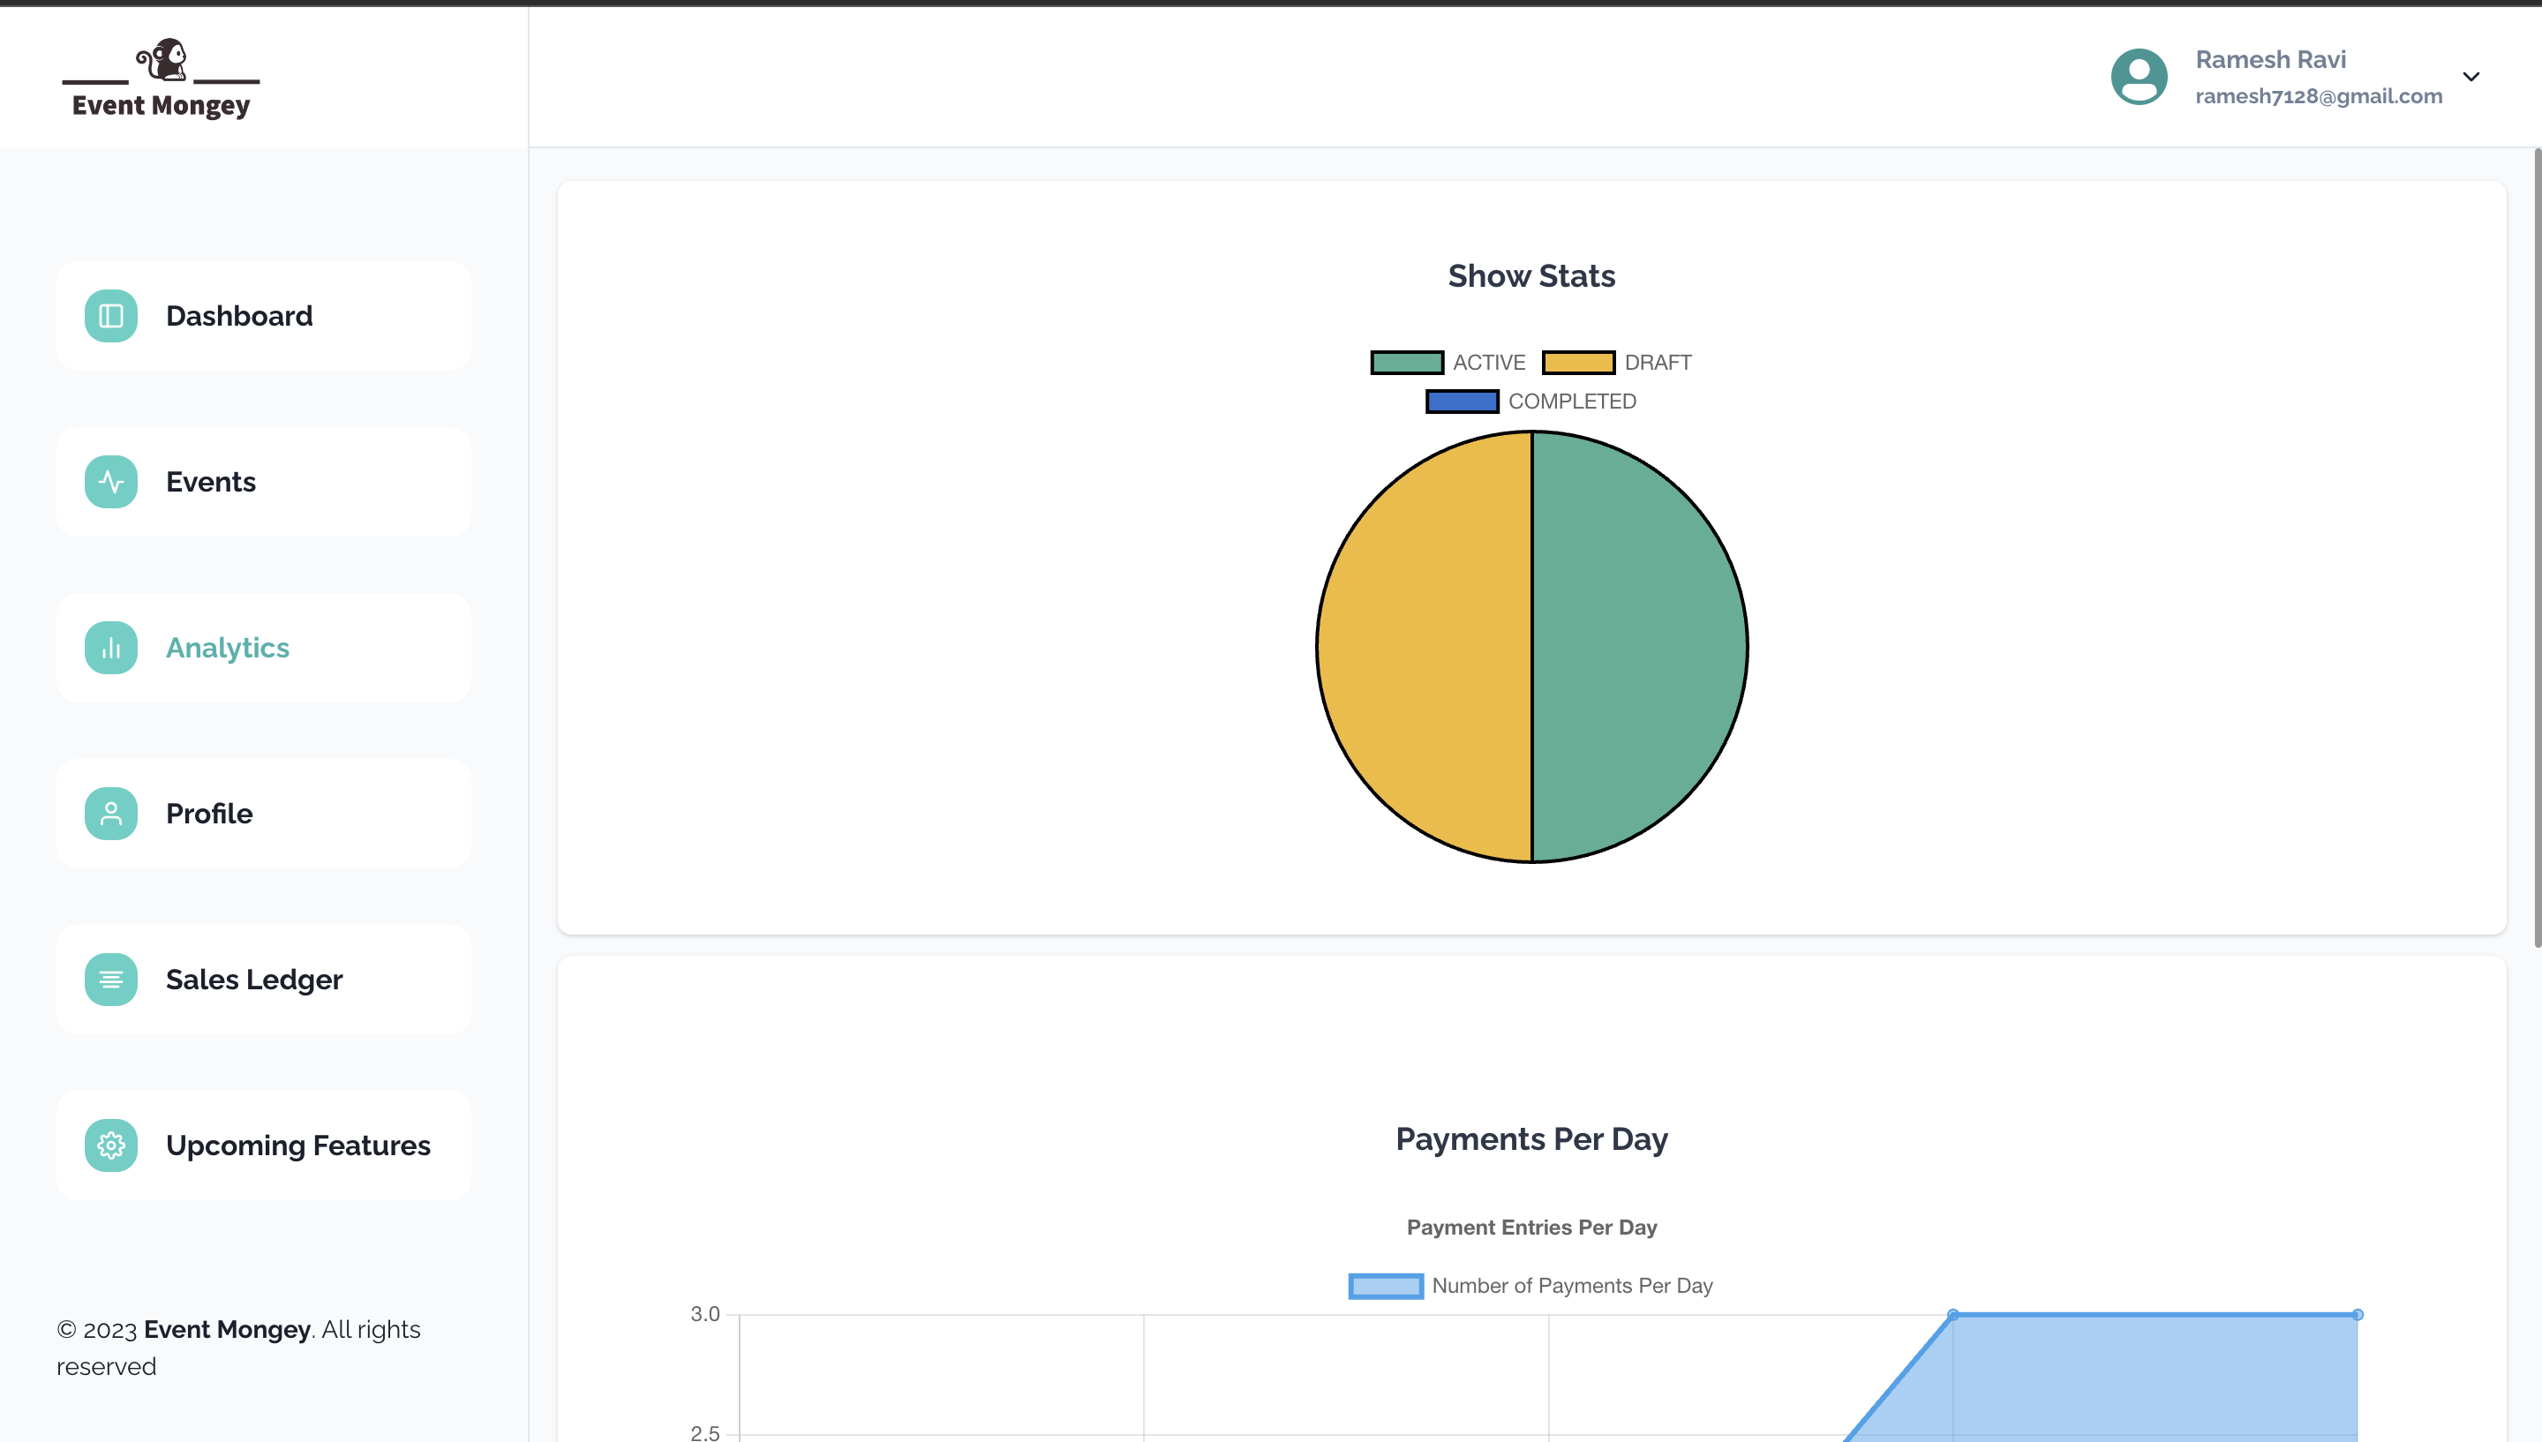Screen dimensions: 2542x1442
Task: Click the page vertical scrollbar
Action: (2537, 548)
